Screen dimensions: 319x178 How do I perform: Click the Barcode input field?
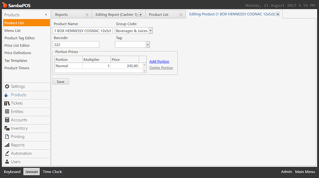coord(76,45)
